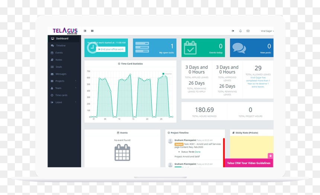Click the sign-out icon in top bar
Viewport: 320px width, 195px height.
click(233, 31)
